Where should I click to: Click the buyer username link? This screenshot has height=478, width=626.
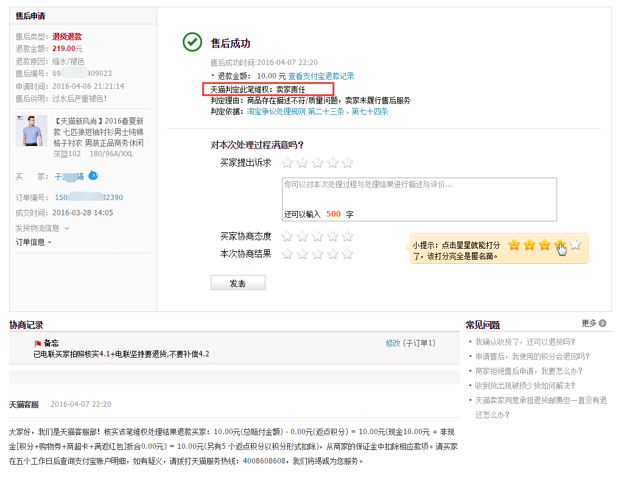tap(69, 176)
